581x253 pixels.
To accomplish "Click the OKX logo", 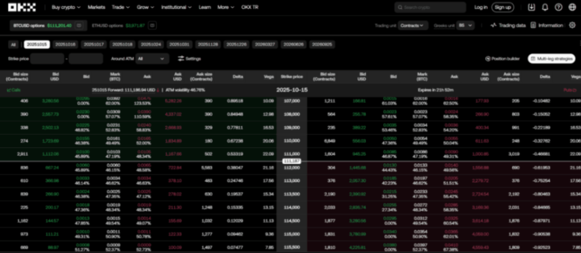I will (x=22, y=7).
